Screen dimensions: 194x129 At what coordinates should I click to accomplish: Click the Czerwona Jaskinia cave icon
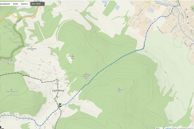11,90
